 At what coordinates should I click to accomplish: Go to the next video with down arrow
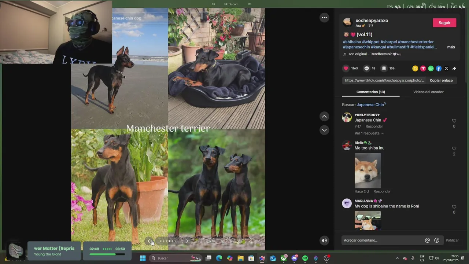324,130
